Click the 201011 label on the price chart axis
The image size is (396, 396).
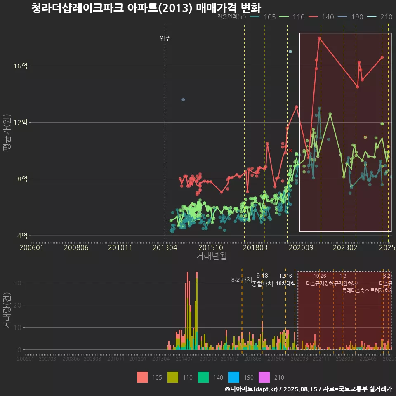[x=120, y=247]
